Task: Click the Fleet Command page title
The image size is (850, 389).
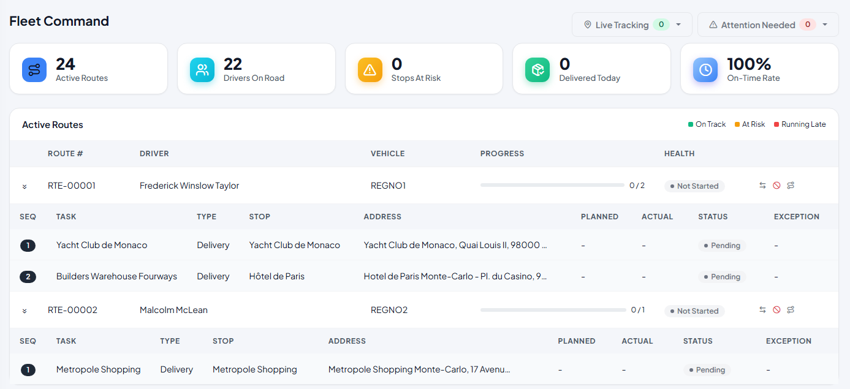Action: point(59,21)
